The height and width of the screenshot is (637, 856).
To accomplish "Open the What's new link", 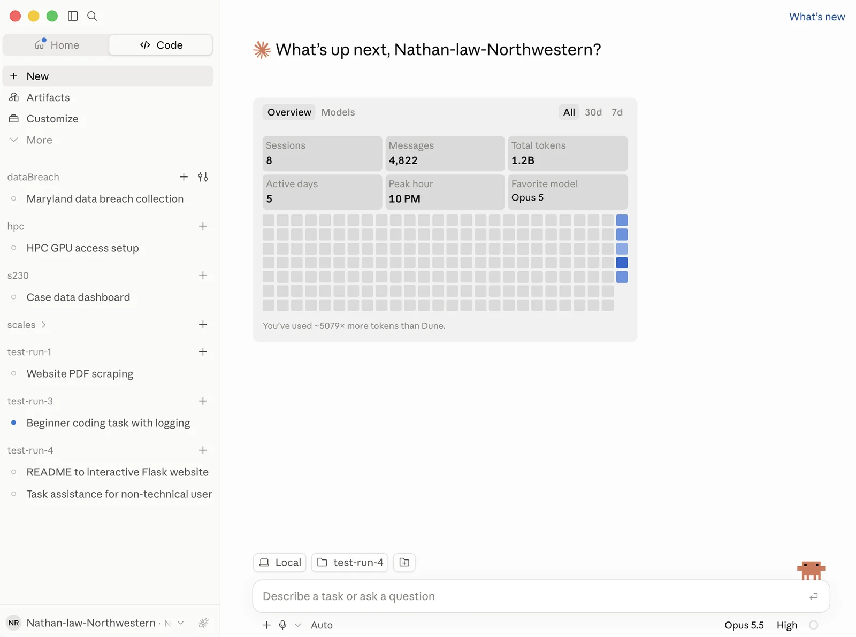I will [x=817, y=17].
